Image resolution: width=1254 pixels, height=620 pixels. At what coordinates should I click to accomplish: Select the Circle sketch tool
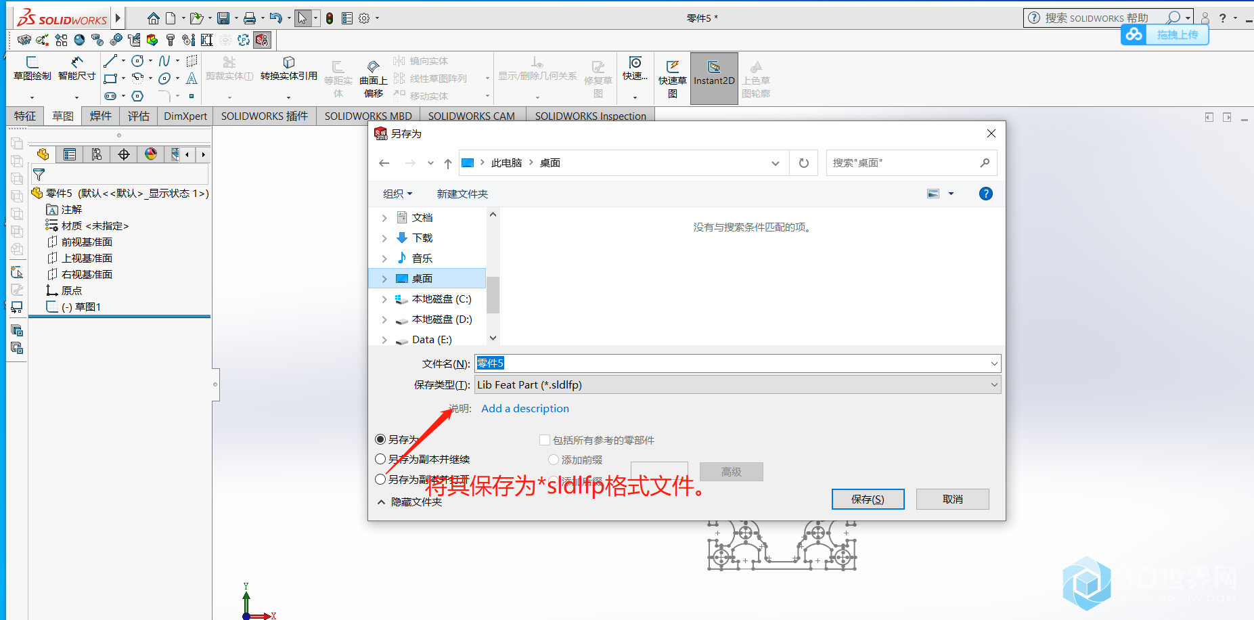[x=137, y=61]
